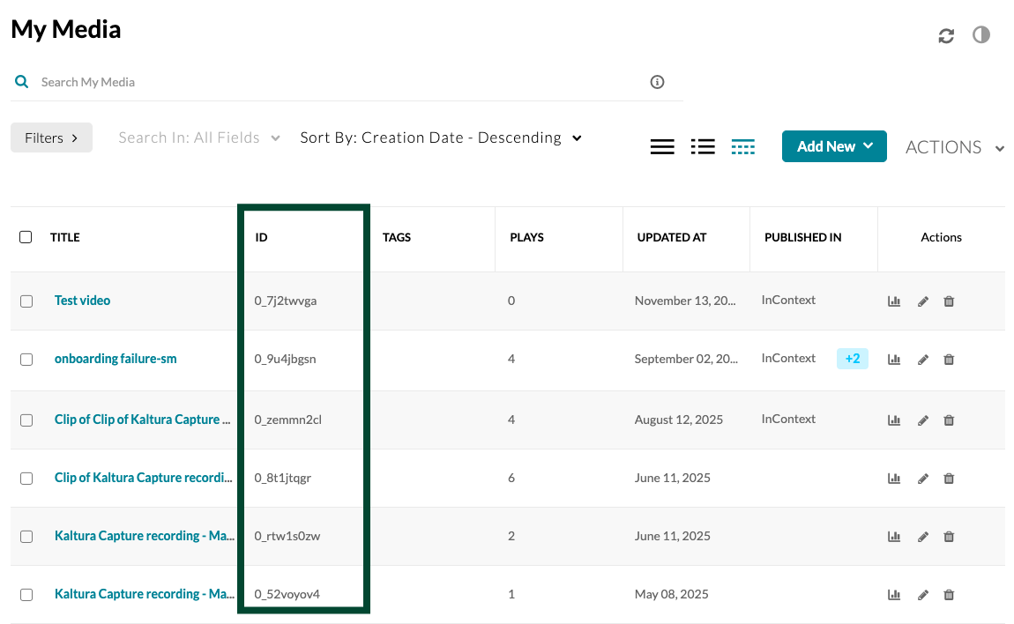Check the select-all checkbox in header
Screen dimensions: 1014x624
pyautogui.click(x=26, y=237)
